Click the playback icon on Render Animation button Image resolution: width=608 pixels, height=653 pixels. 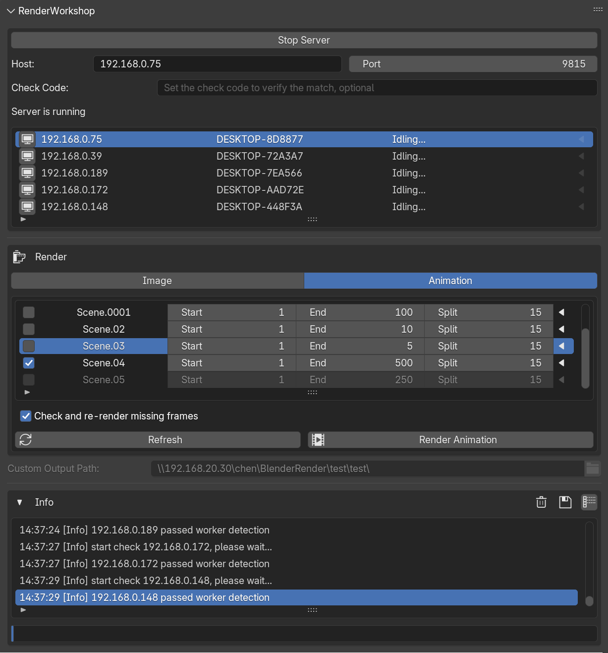point(318,440)
